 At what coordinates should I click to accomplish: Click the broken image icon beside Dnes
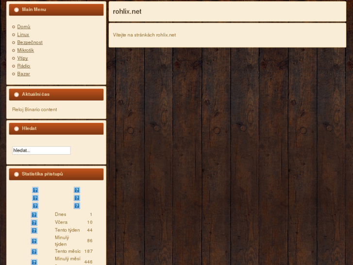click(x=34, y=214)
